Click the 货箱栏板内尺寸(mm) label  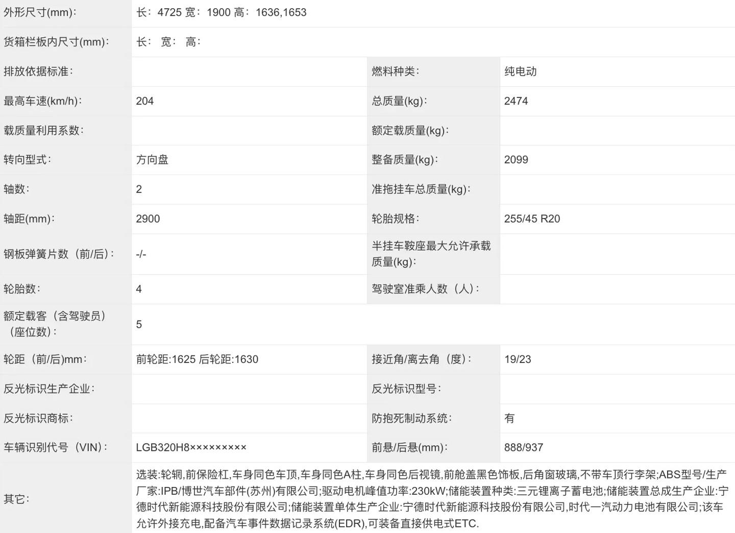pyautogui.click(x=56, y=42)
